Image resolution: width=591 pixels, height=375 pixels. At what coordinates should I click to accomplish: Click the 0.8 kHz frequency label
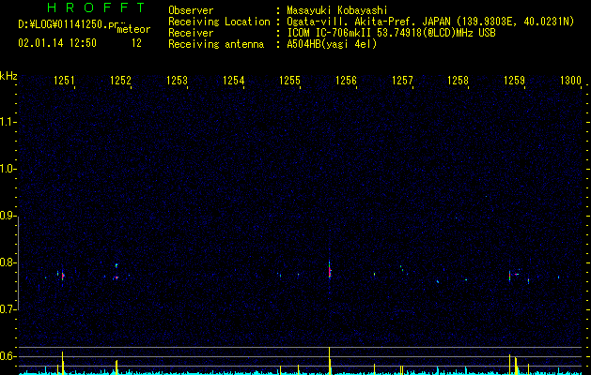click(x=8, y=262)
